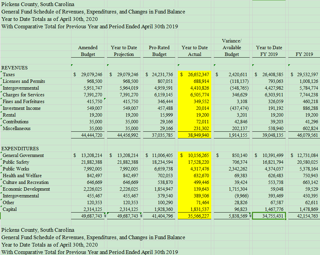Select Culture and Recreation actual 499,446
This screenshot has width=320, height=255.
201,182
